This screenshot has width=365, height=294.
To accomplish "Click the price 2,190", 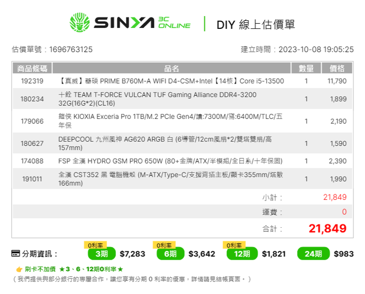I will pos(339,121).
